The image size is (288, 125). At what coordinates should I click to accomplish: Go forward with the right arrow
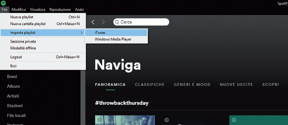(103, 22)
